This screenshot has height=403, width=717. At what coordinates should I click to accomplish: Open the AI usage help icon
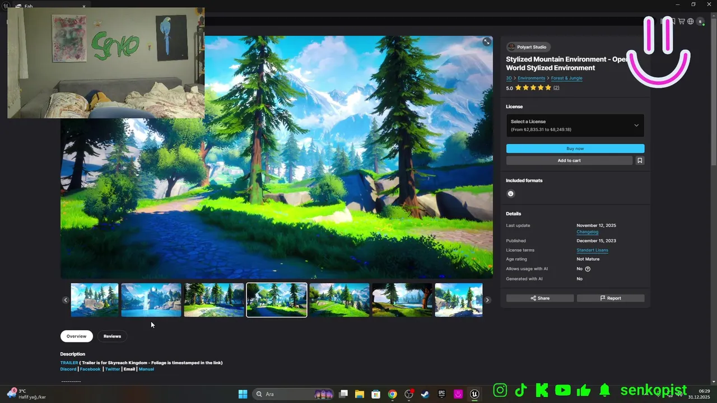point(588,269)
